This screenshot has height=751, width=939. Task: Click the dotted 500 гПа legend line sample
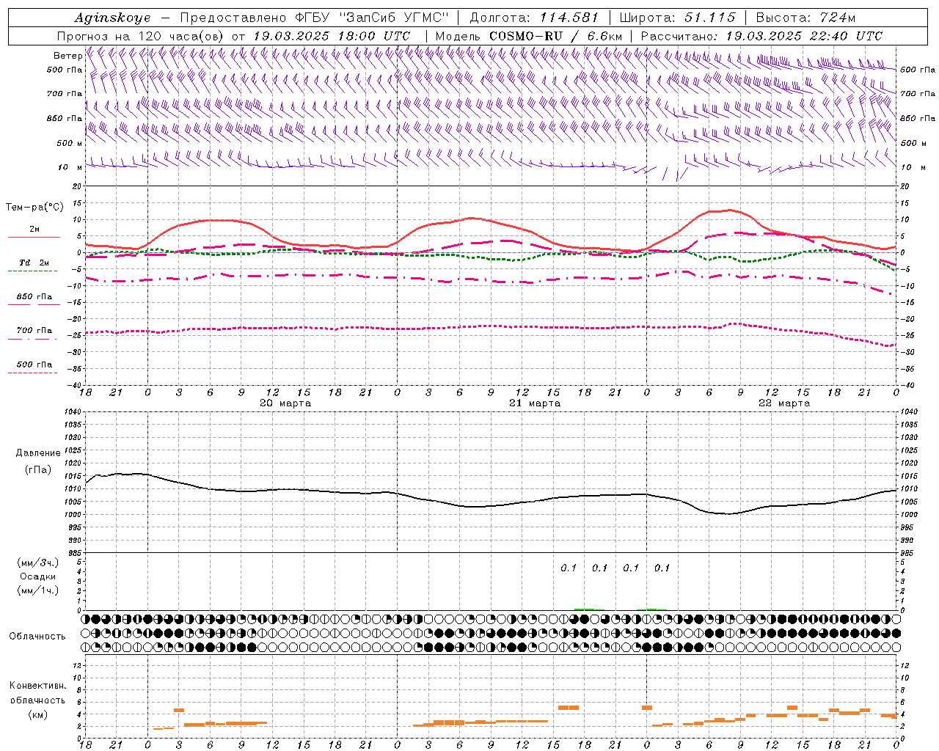pos(33,373)
